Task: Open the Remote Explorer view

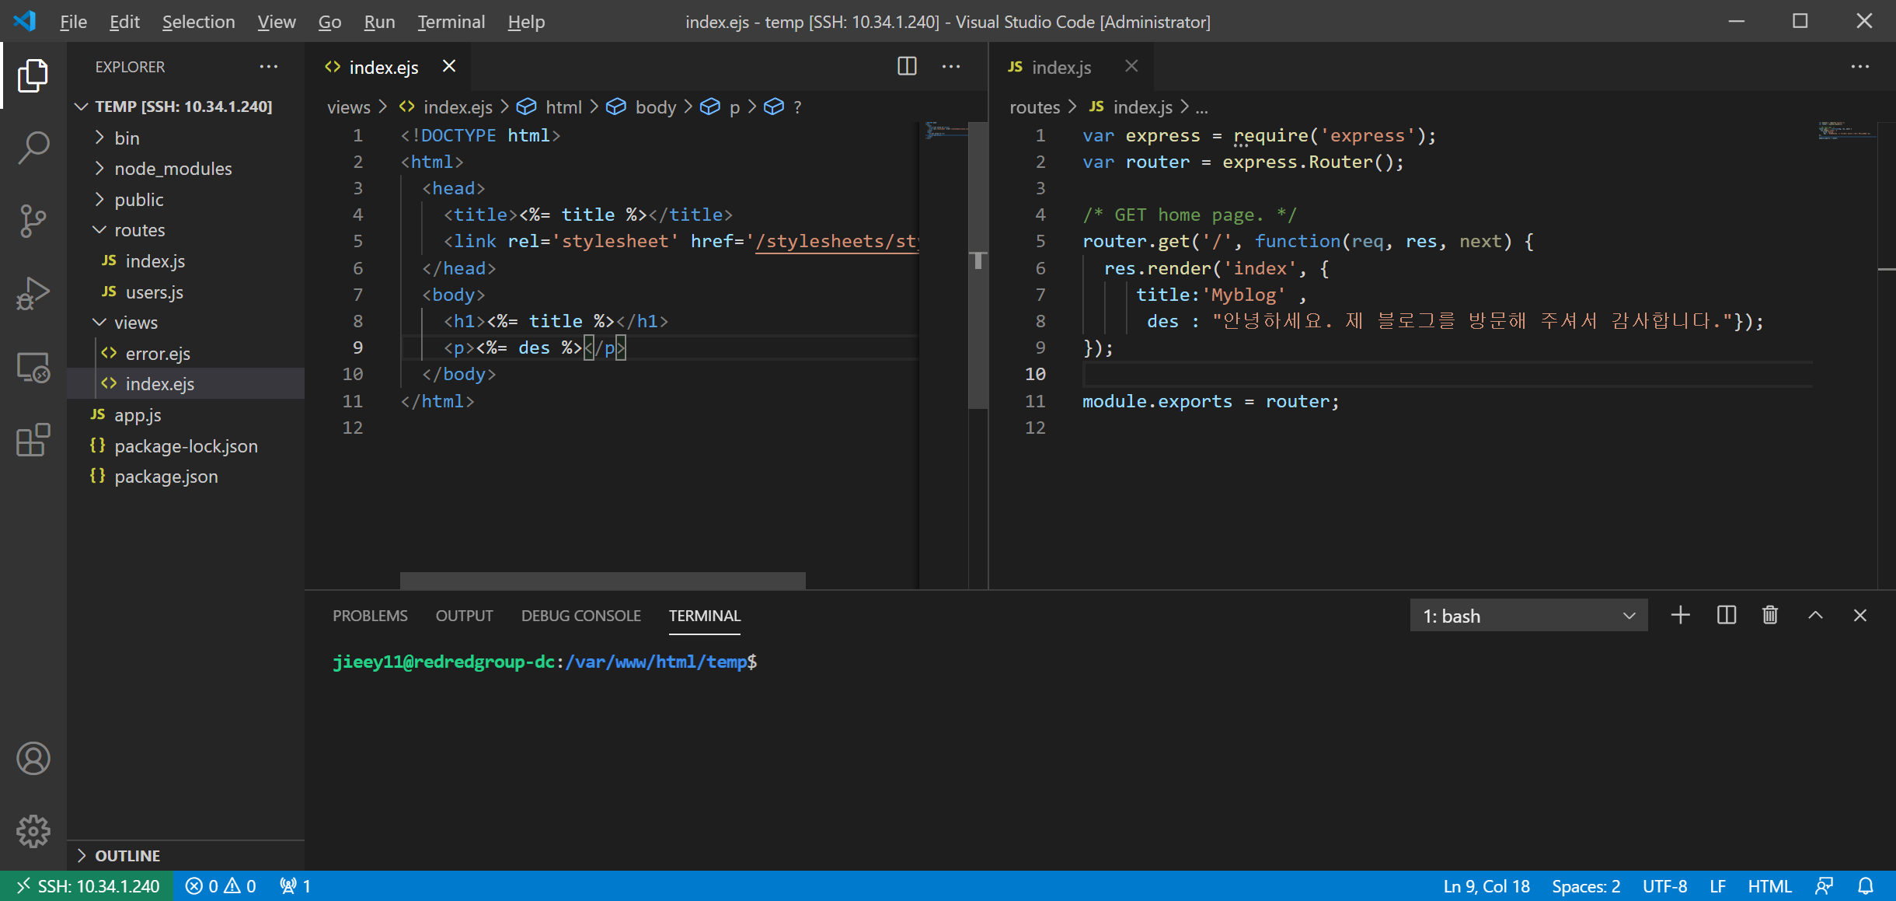Action: (x=33, y=367)
